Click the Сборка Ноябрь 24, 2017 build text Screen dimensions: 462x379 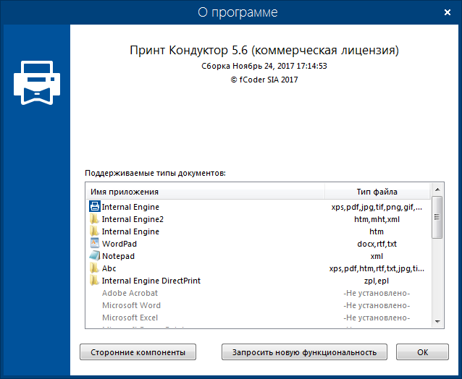pyautogui.click(x=264, y=66)
